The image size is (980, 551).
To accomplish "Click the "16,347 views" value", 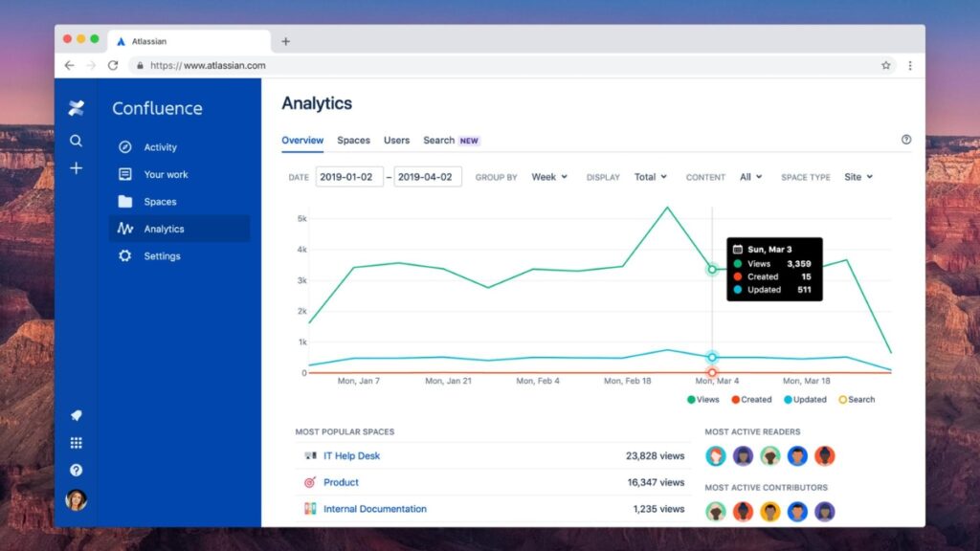I will (x=656, y=482).
